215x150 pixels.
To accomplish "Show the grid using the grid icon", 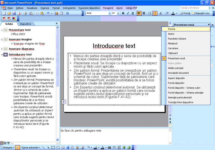I will (x=67, y=13).
